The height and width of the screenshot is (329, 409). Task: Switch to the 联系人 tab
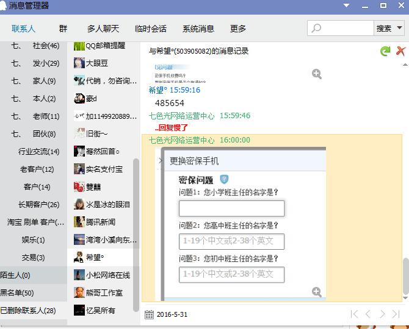pos(23,29)
